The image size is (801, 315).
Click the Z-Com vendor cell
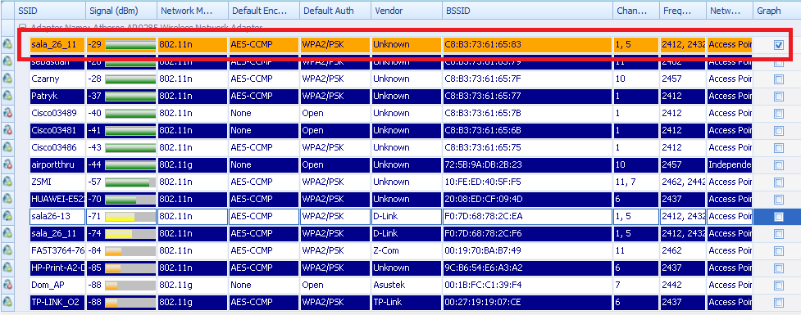pyautogui.click(x=406, y=250)
